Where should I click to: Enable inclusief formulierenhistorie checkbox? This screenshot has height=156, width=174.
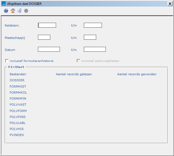click(x=7, y=61)
